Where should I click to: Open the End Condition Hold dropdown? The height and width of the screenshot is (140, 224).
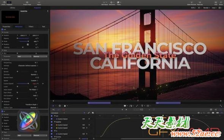click(x=35, y=95)
